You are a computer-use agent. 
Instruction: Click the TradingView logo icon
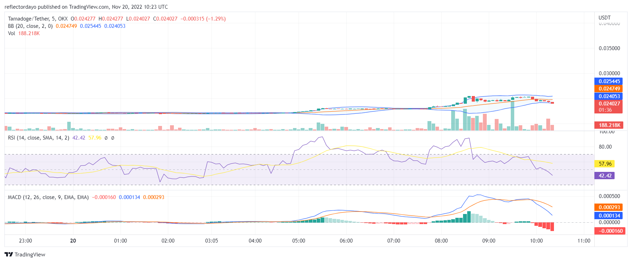click(x=9, y=254)
